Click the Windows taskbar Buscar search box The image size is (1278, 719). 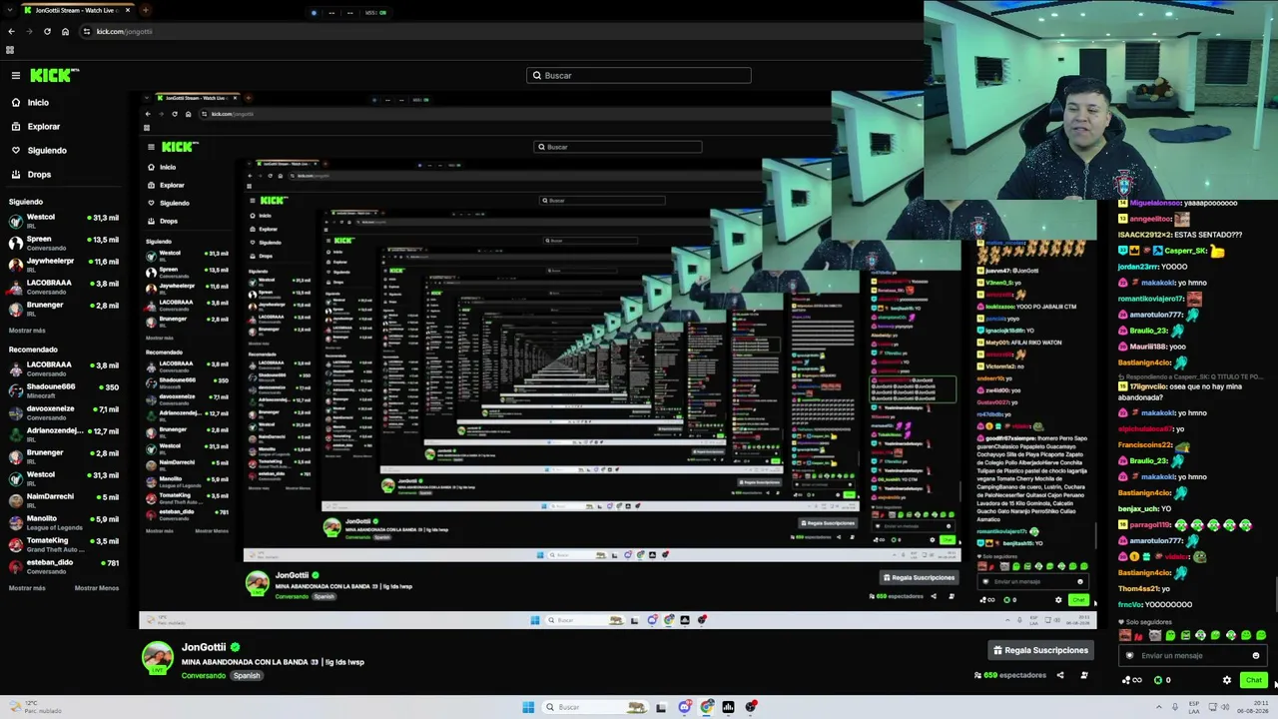click(x=596, y=707)
